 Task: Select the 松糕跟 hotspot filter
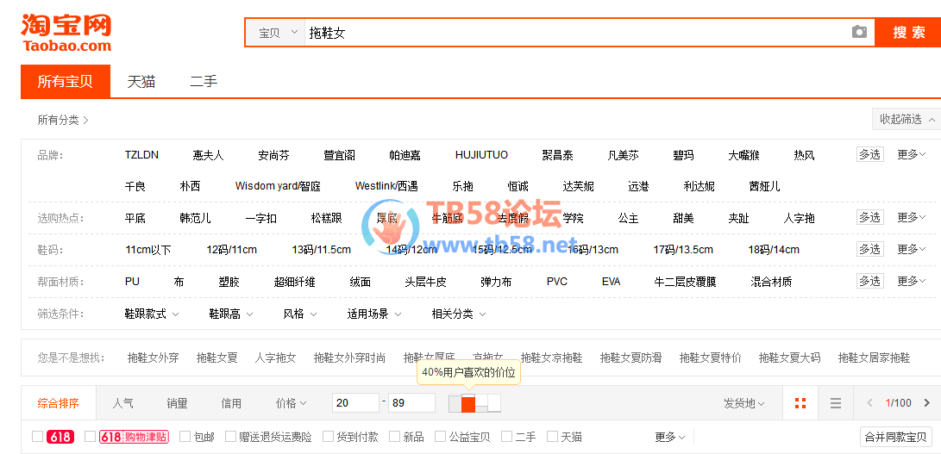pyautogui.click(x=327, y=218)
